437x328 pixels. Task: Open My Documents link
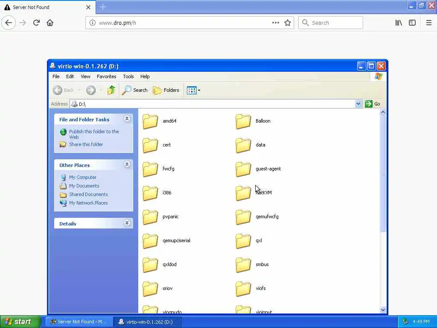84,186
